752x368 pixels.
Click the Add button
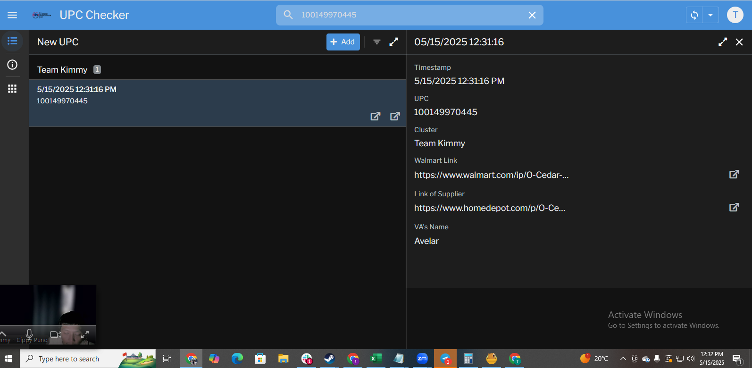[x=343, y=42]
